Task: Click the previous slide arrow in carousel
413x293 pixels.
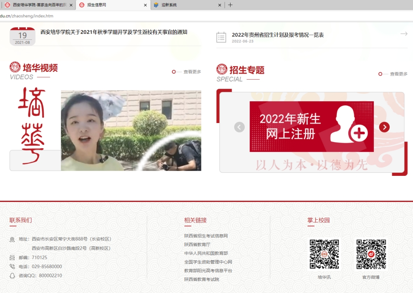Action: pos(239,127)
